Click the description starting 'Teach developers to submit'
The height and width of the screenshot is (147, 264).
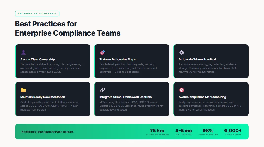click(129, 68)
